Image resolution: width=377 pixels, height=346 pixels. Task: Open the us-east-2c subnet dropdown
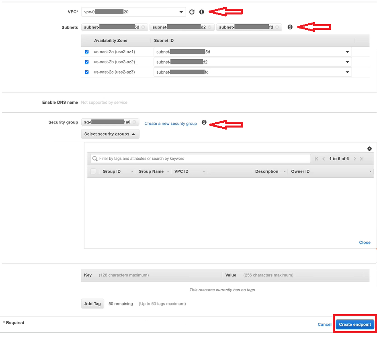click(347, 72)
